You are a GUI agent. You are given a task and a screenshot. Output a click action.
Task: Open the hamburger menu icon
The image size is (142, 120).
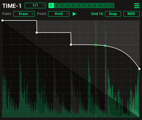[x=137, y=6]
